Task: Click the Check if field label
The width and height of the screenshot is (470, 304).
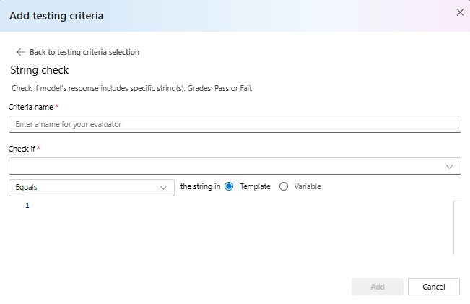Action: point(22,149)
